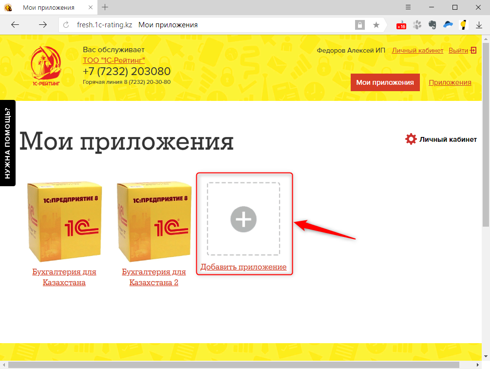
Task: Click the gray plus add-application icon
Action: (x=244, y=219)
